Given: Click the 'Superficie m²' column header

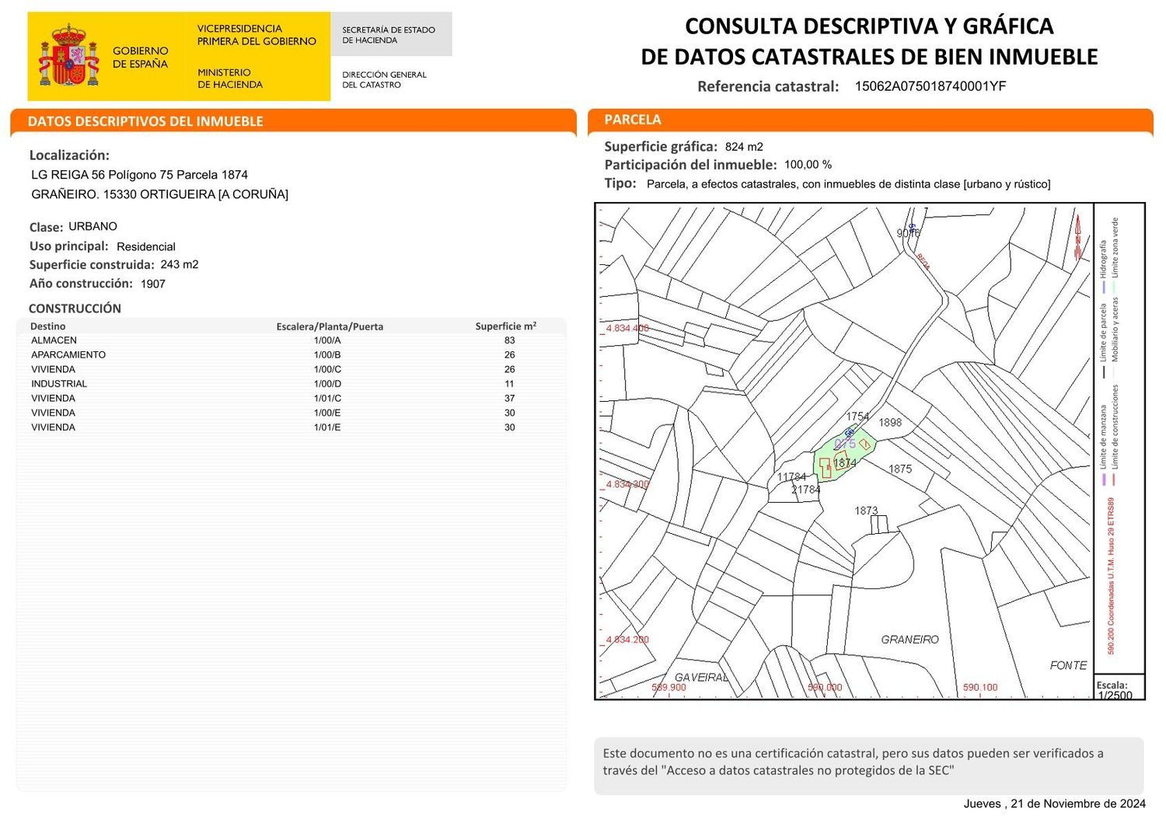Looking at the screenshot, I should point(506,326).
